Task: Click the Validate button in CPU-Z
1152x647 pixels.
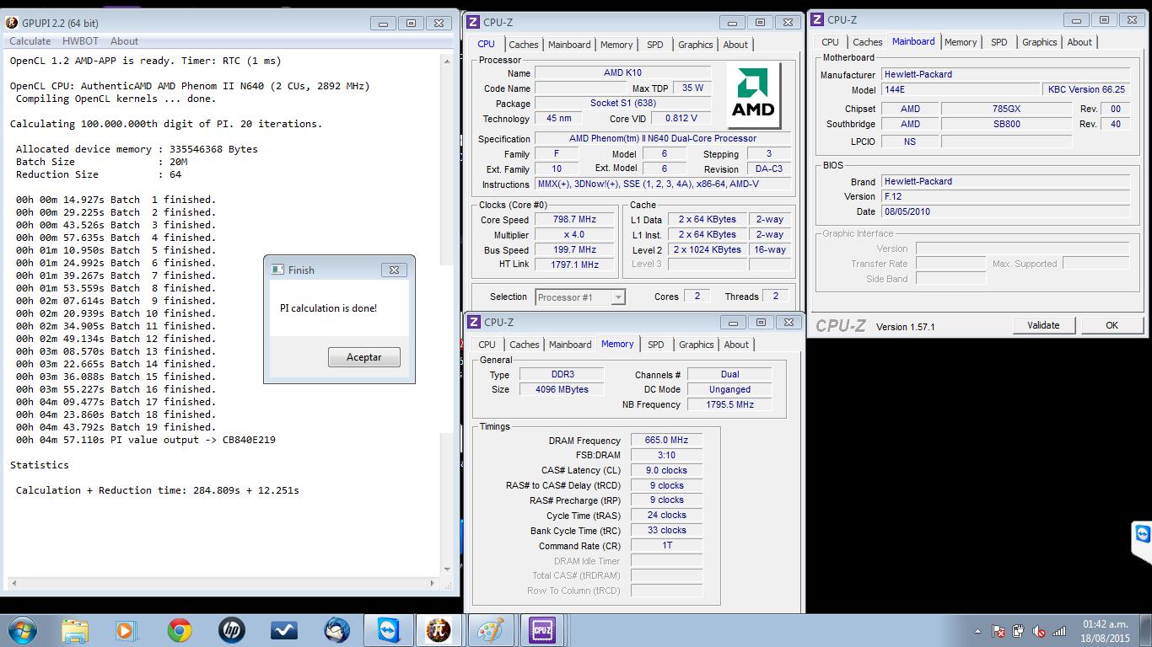Action: (x=1043, y=325)
